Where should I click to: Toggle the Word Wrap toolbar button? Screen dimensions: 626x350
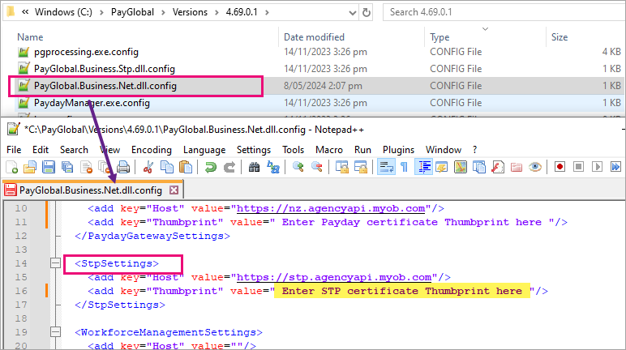[386, 167]
